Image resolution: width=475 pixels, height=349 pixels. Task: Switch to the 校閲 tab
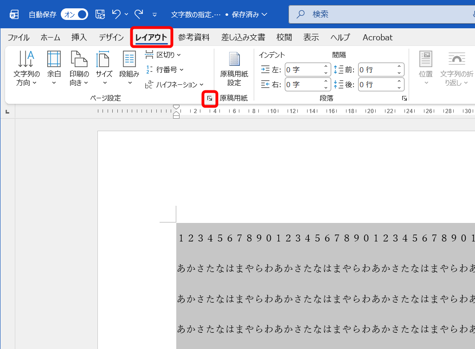[x=284, y=38]
